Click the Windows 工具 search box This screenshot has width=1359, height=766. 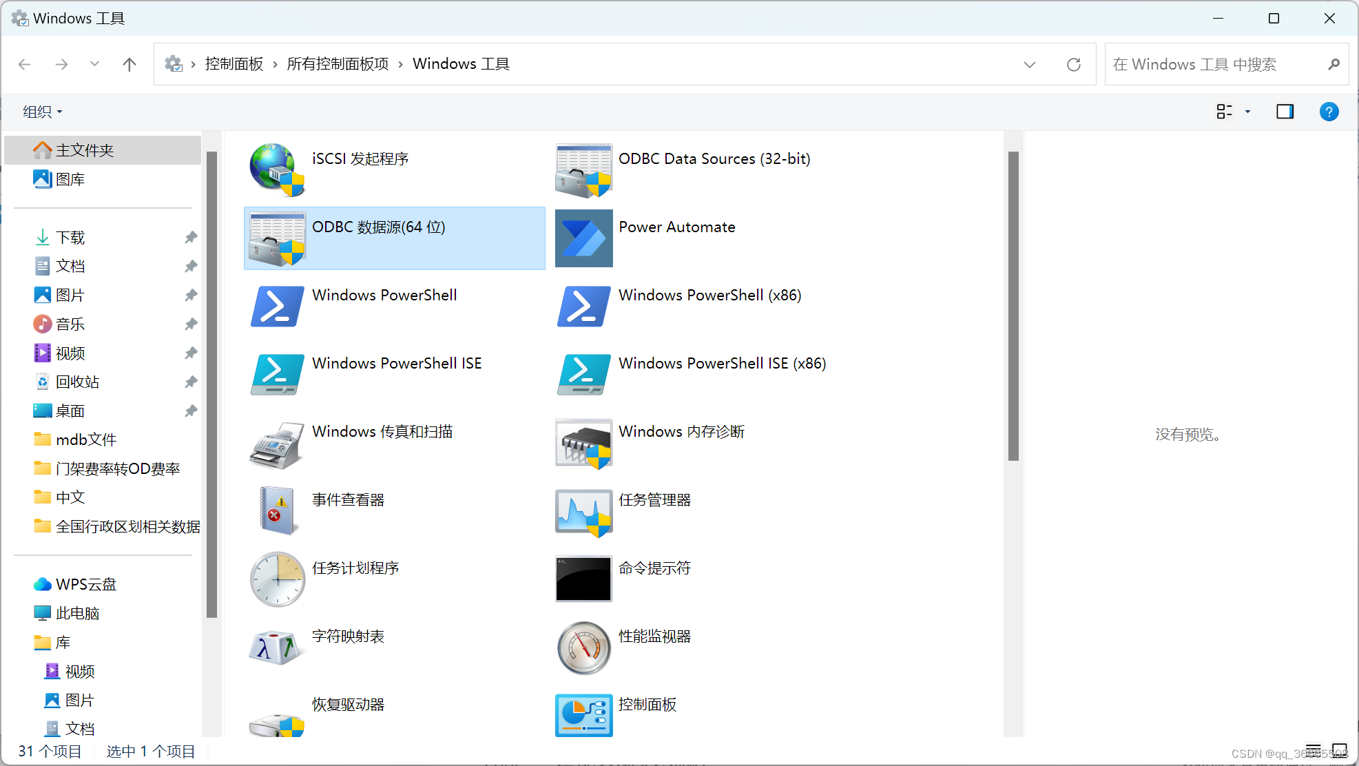[x=1219, y=63]
